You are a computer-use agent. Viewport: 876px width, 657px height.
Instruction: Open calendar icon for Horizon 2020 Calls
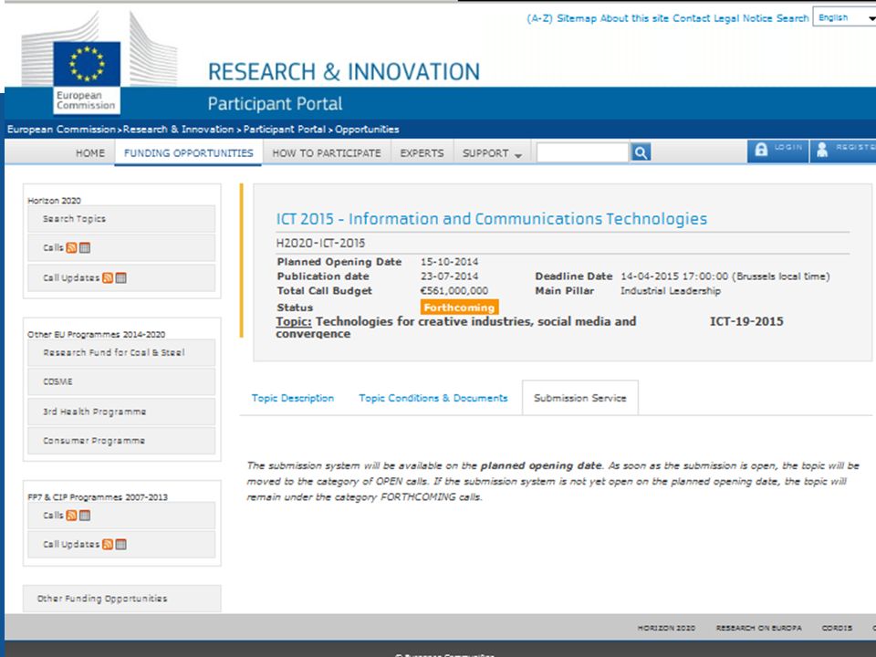coord(85,247)
